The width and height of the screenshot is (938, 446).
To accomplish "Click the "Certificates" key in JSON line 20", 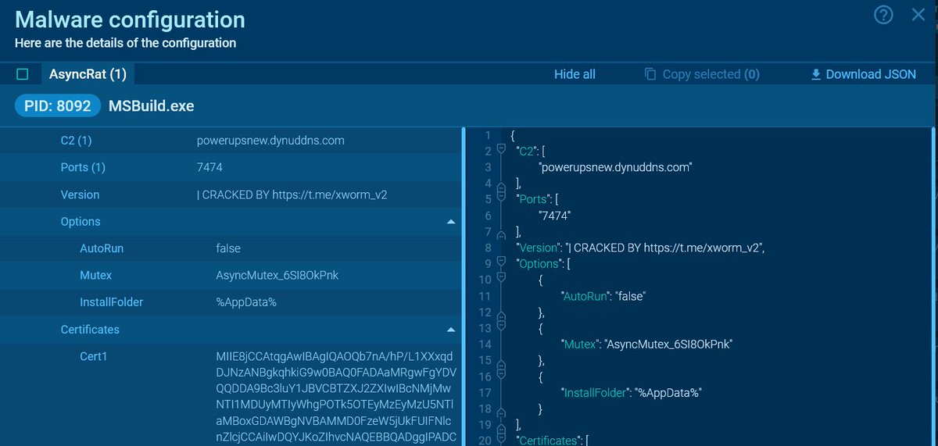I will coord(548,441).
